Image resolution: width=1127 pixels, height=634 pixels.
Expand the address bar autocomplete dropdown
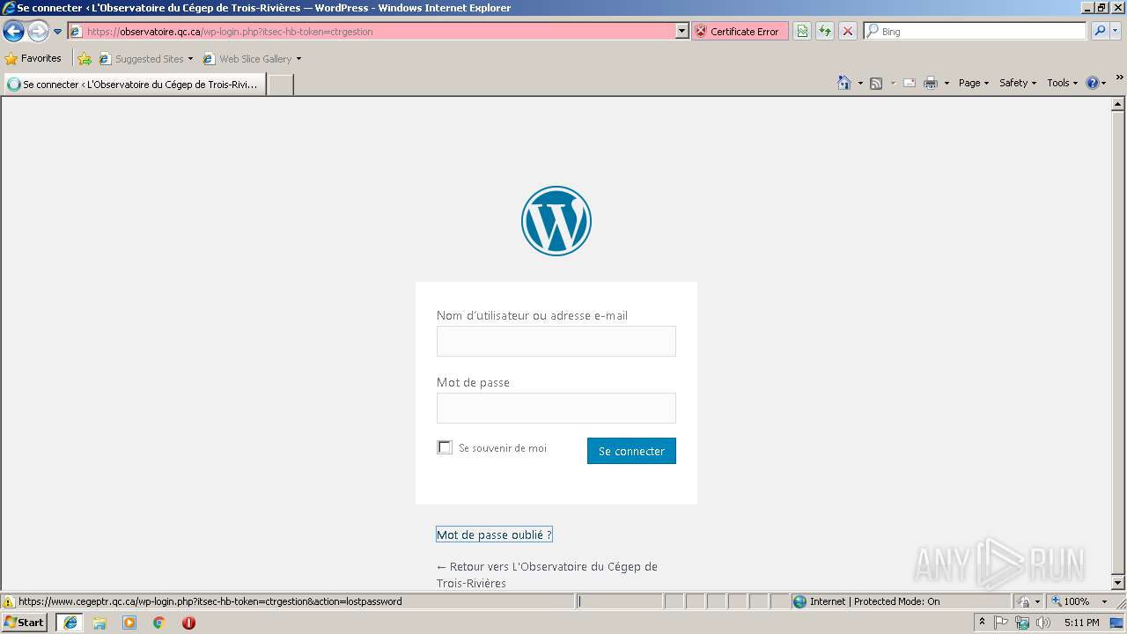682,31
